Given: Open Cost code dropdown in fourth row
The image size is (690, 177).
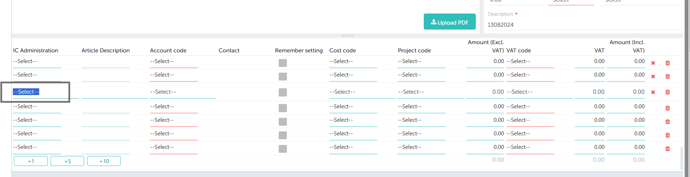Looking at the screenshot, I should [353, 107].
